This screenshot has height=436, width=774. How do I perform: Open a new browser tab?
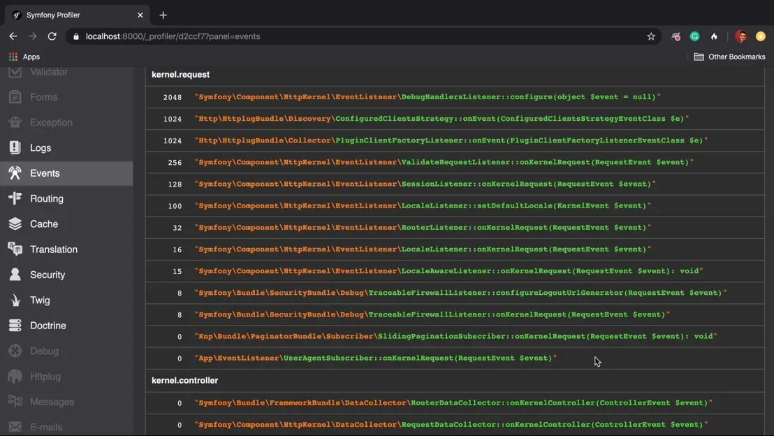point(163,15)
